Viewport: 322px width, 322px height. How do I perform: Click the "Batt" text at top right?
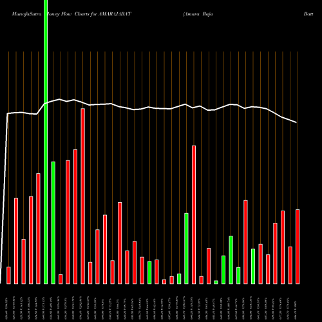[x=308, y=14]
